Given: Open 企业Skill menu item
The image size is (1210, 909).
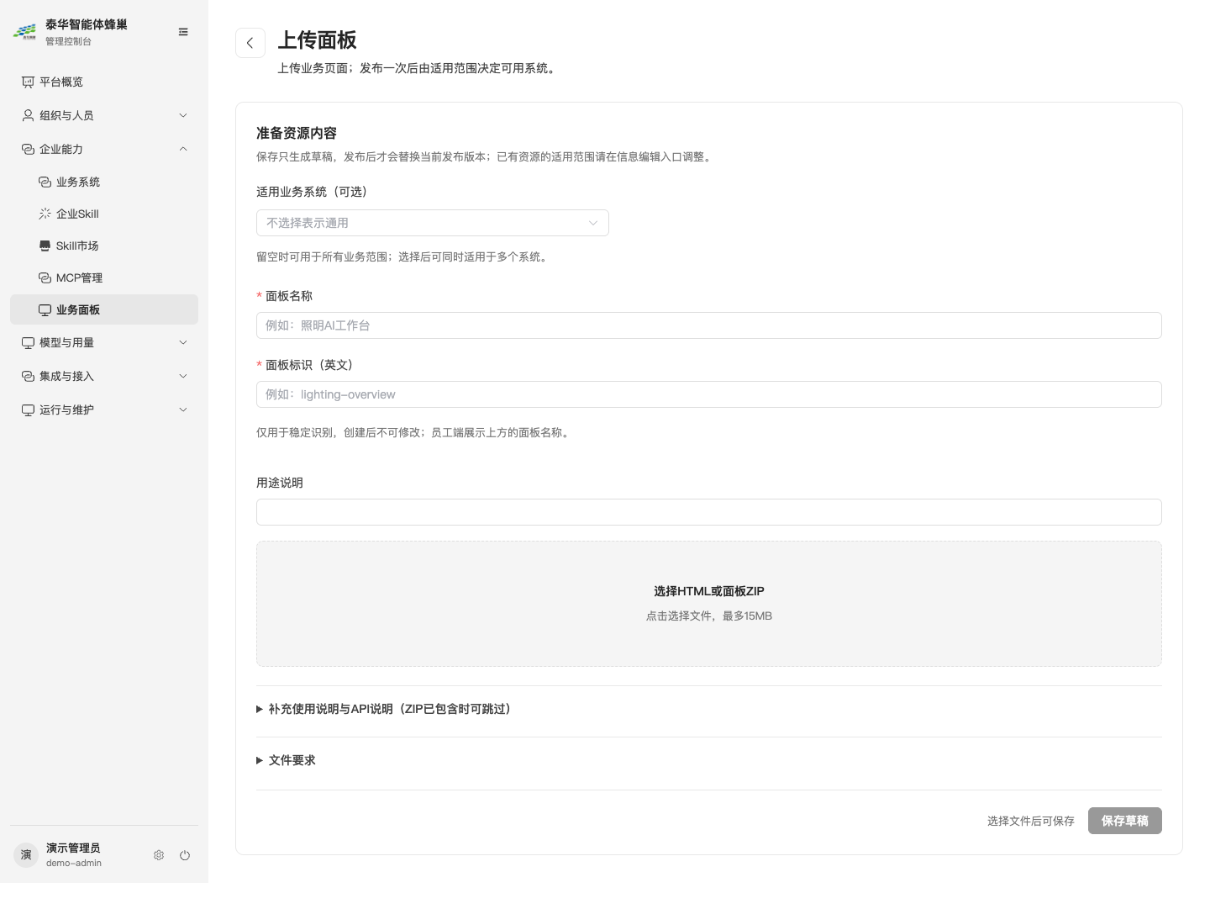Looking at the screenshot, I should click(x=104, y=214).
